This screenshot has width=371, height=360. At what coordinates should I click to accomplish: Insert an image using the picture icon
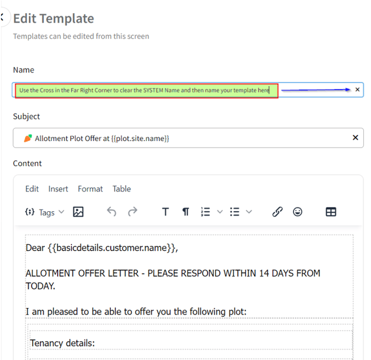78,212
